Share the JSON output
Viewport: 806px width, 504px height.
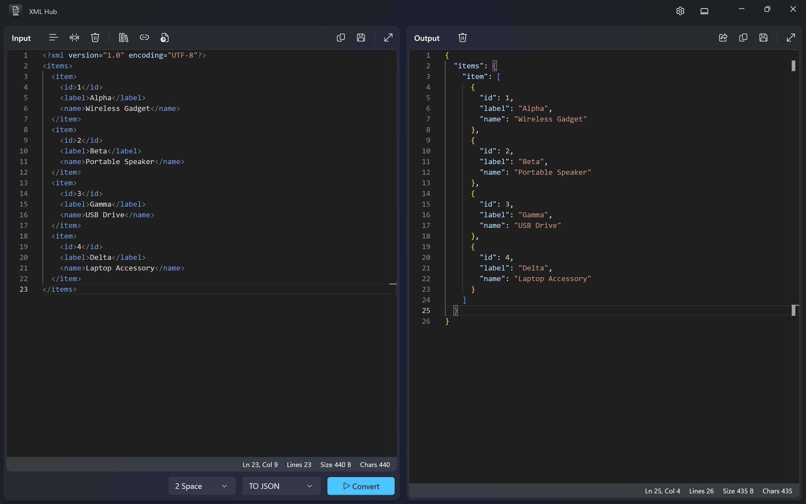tap(723, 38)
